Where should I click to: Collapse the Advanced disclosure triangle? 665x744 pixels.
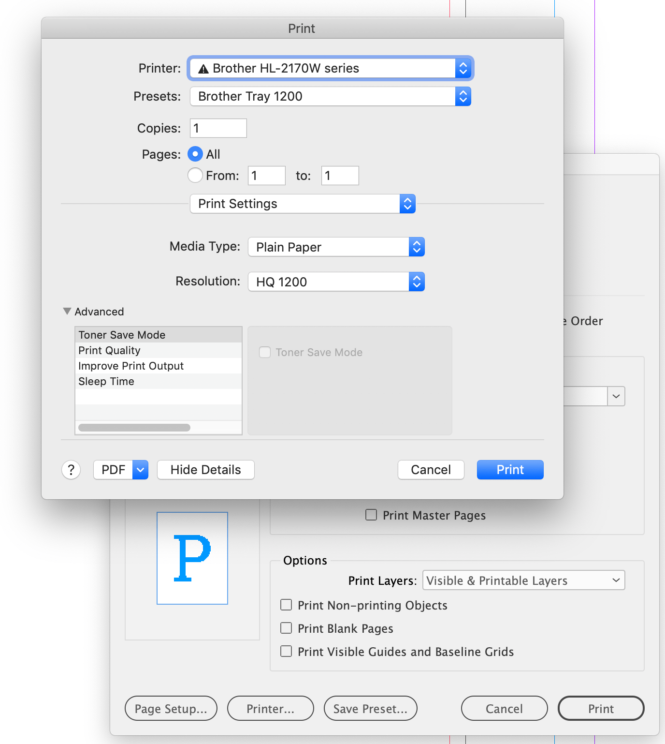[x=67, y=311]
